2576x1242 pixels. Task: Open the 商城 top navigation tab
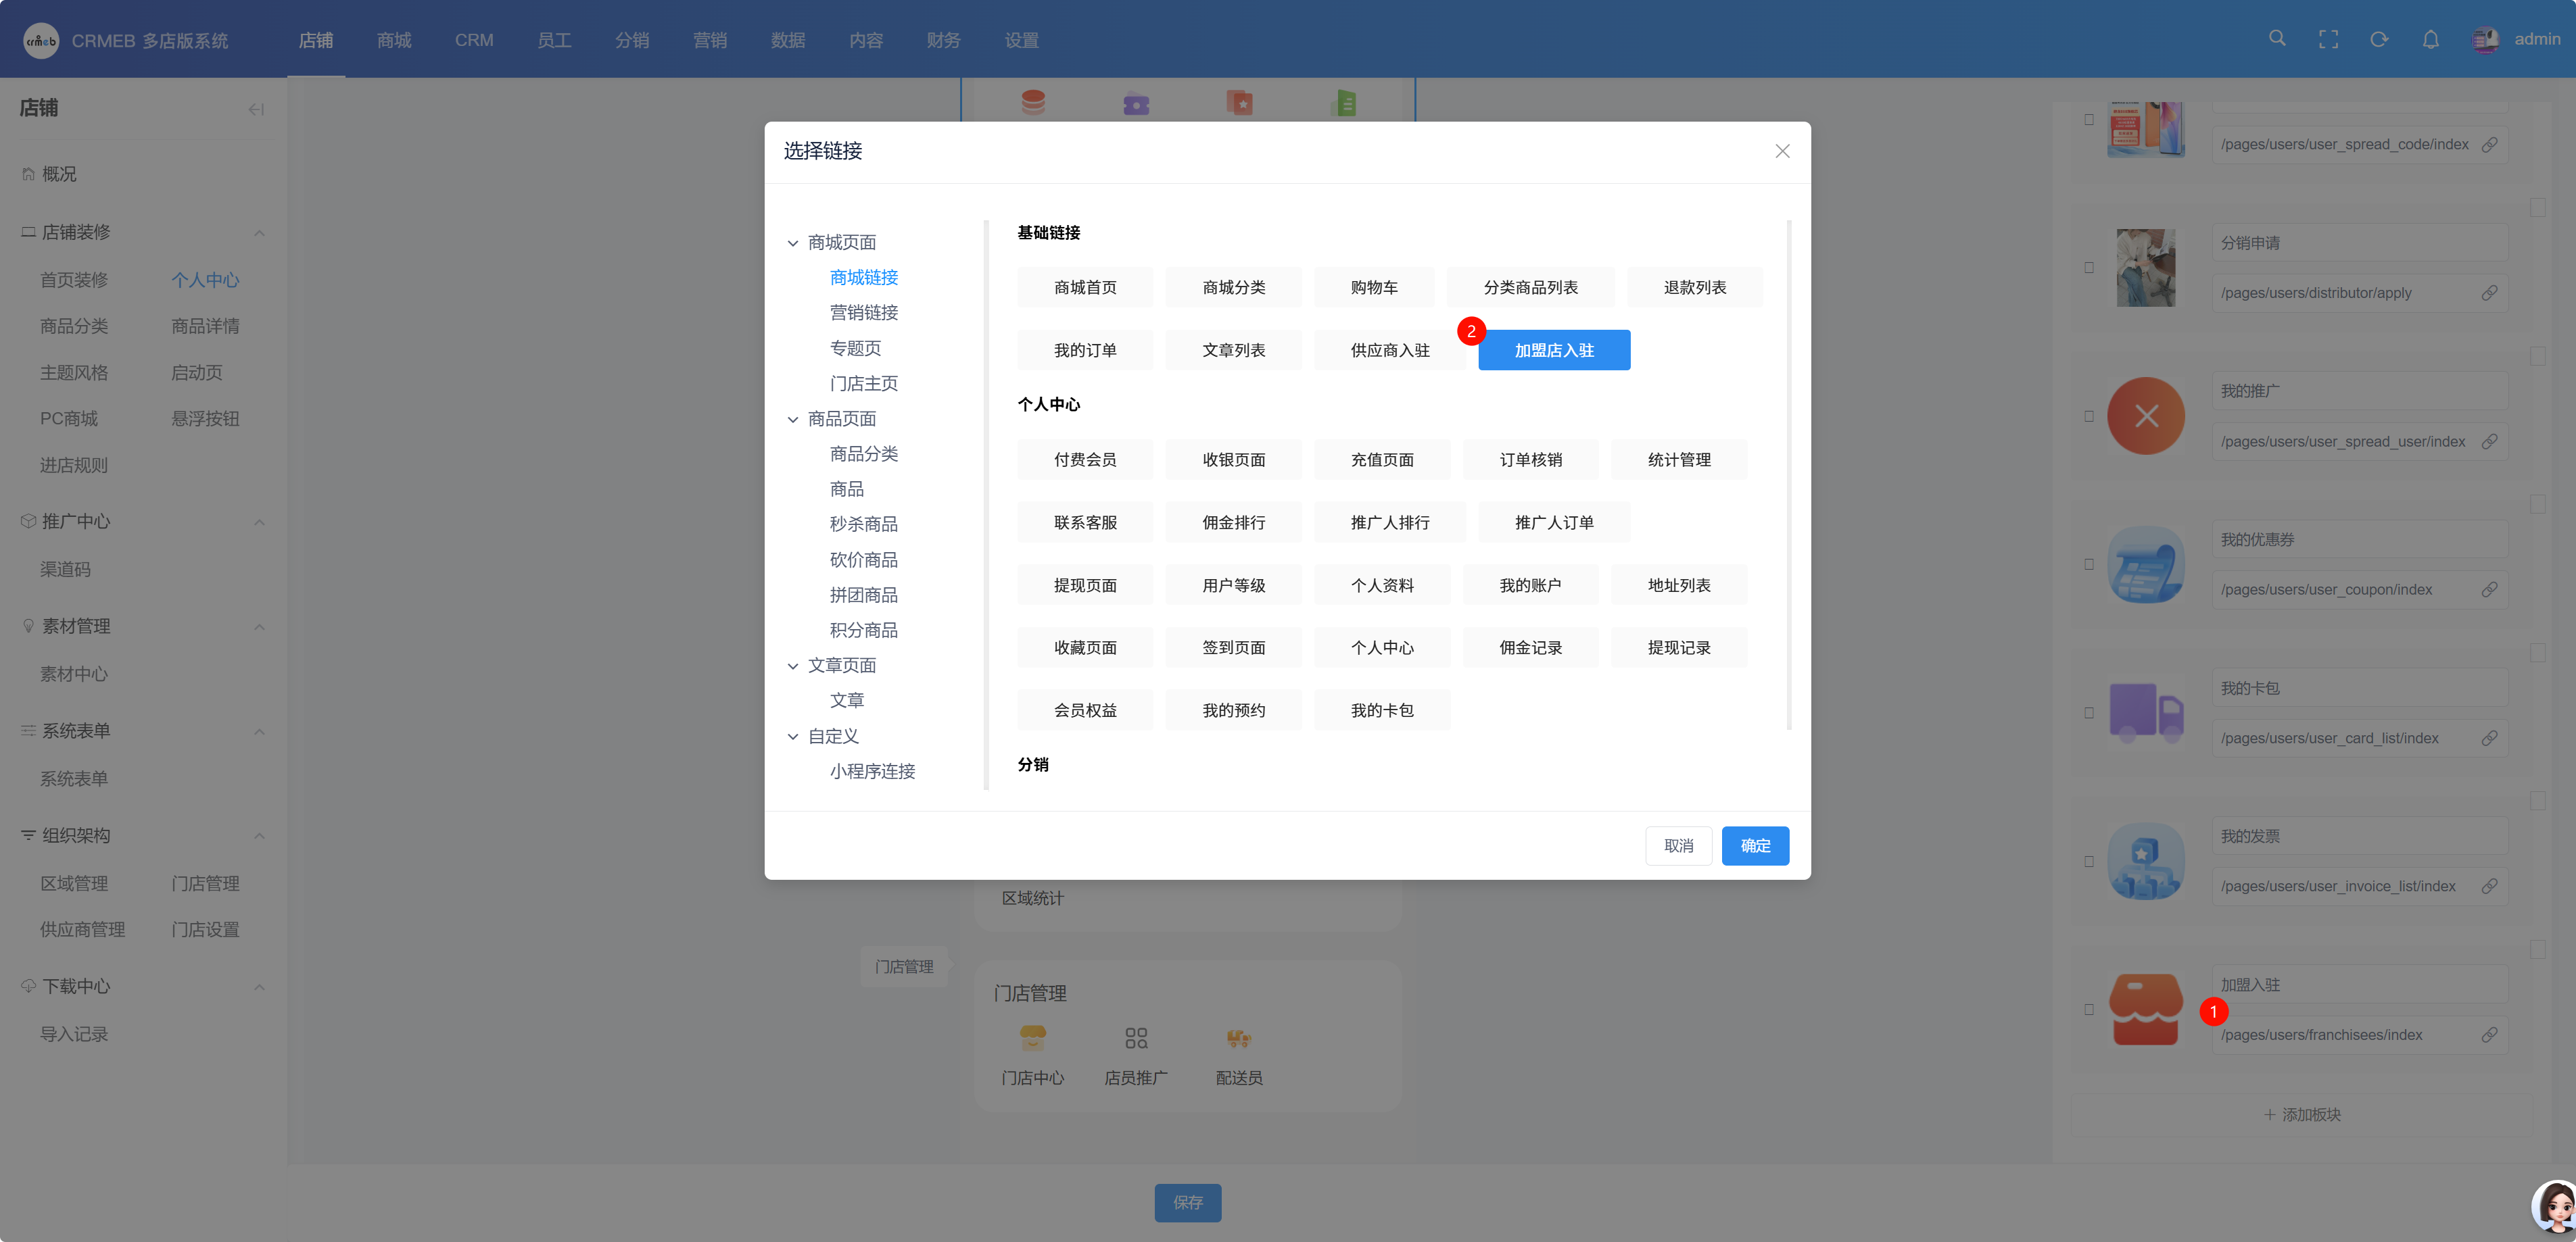point(394,40)
